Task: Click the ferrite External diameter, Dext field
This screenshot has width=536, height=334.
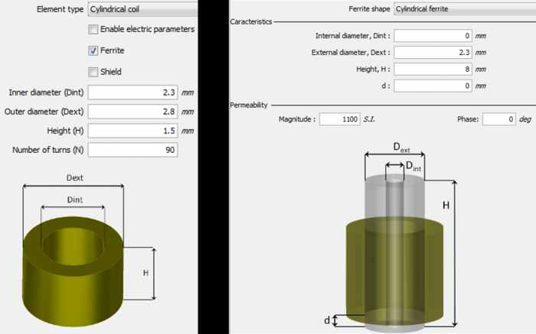Action: [x=433, y=53]
